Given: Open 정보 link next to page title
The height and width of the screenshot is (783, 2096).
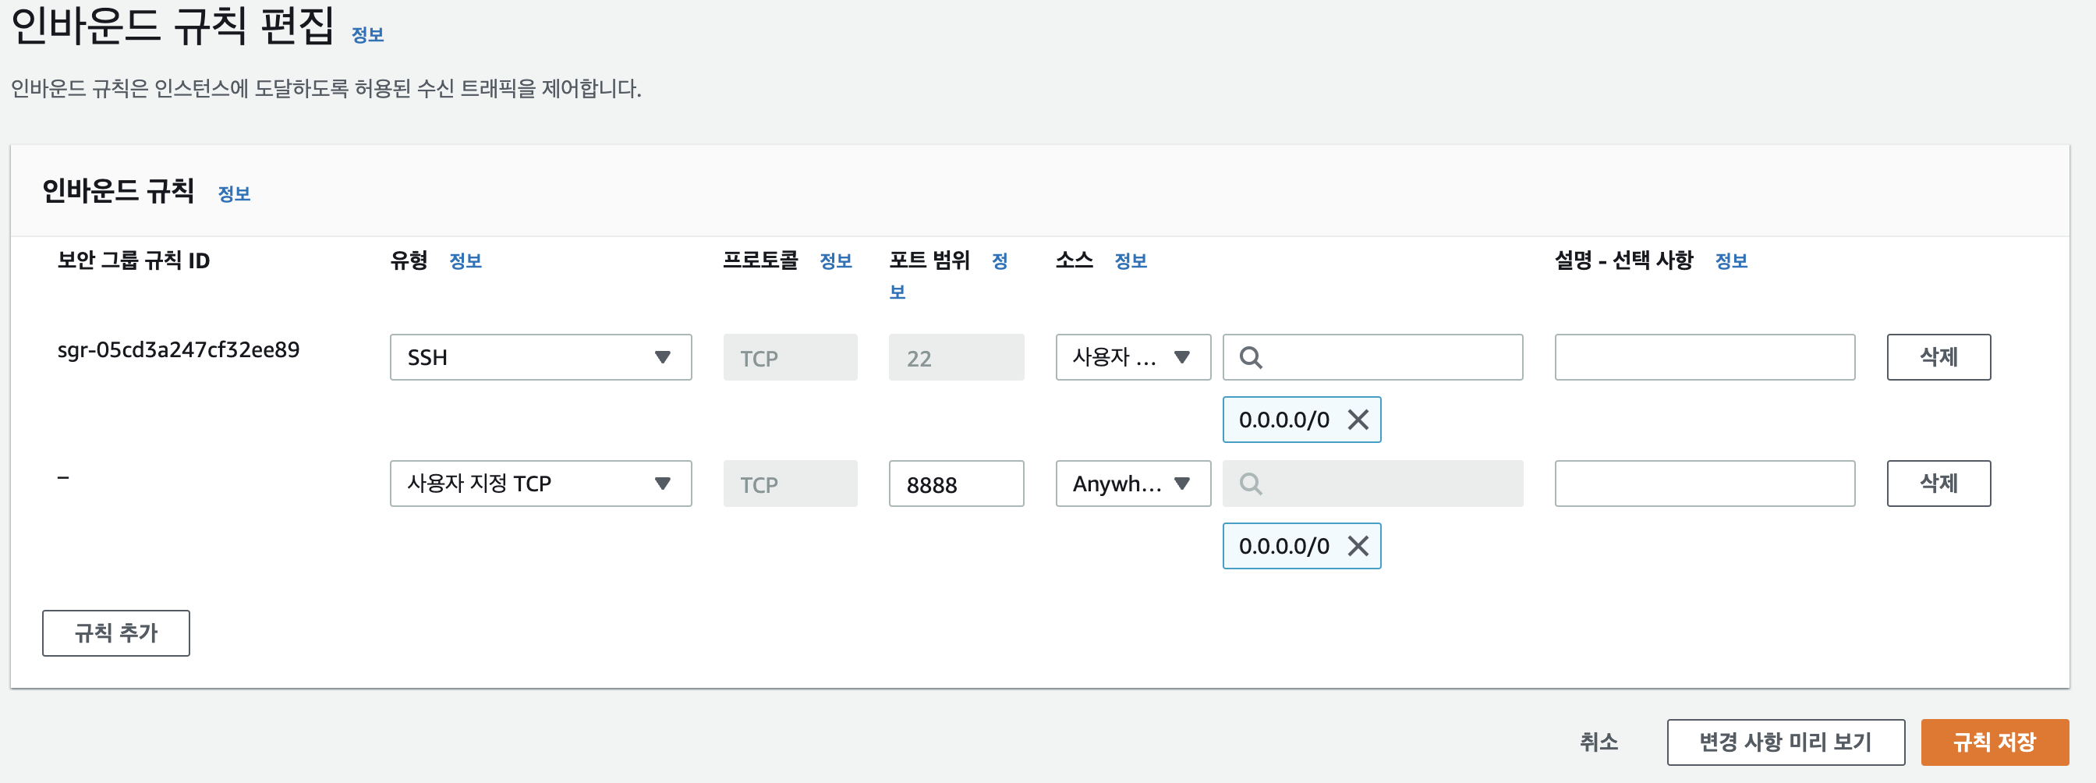Looking at the screenshot, I should pyautogui.click(x=367, y=34).
